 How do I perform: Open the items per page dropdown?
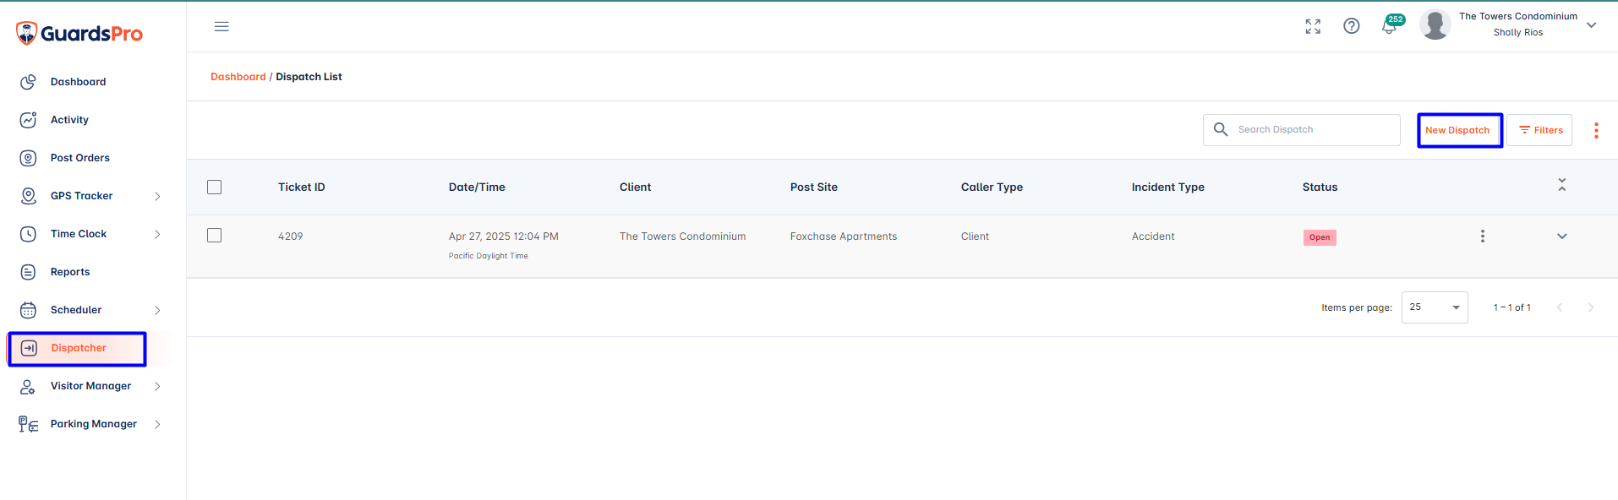[x=1435, y=307]
